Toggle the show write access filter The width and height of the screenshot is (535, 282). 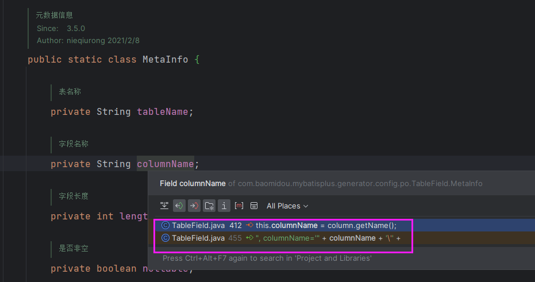pos(194,206)
